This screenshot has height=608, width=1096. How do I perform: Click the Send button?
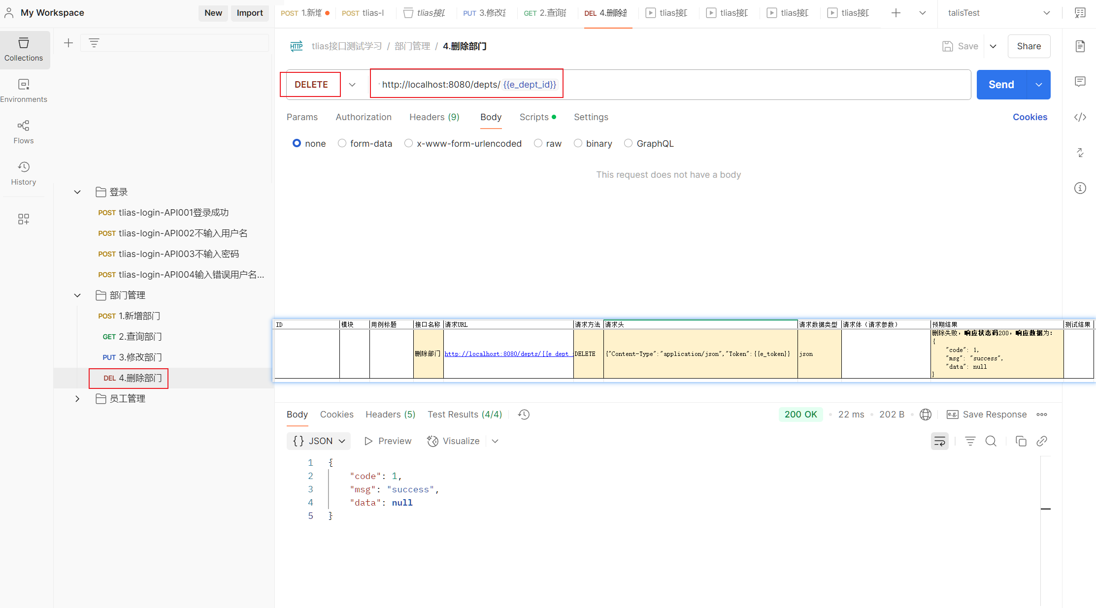pos(1001,85)
